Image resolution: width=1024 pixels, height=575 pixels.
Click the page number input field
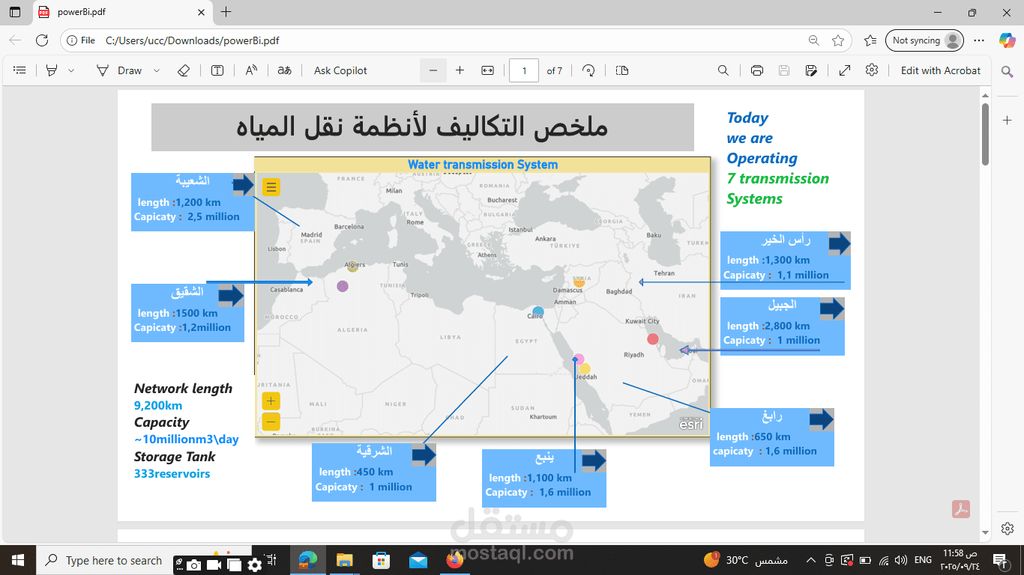click(525, 70)
